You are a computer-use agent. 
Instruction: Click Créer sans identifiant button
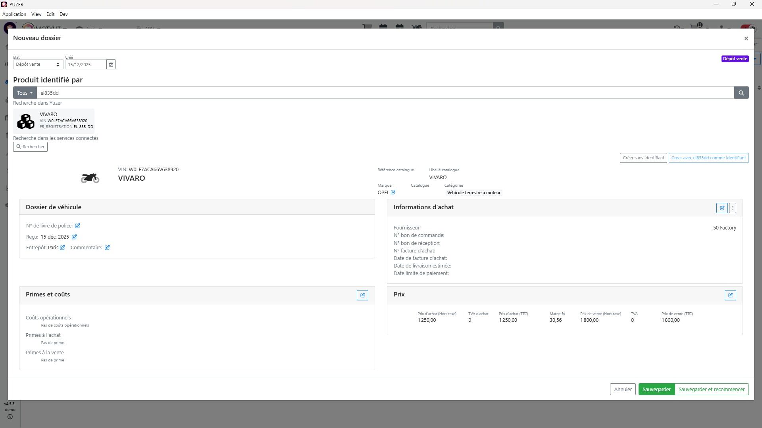coord(643,158)
